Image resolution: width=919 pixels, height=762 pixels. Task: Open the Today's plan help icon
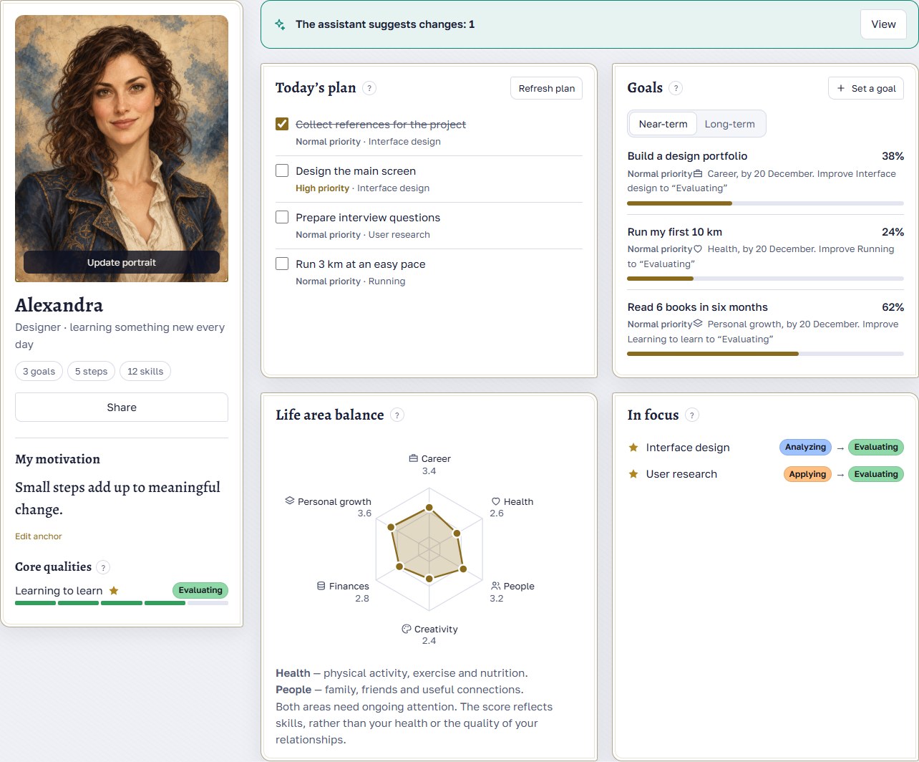(x=369, y=88)
